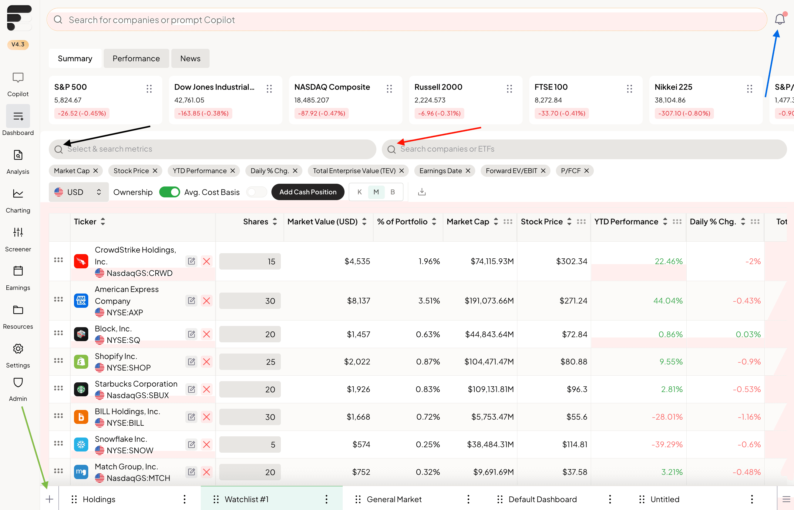The height and width of the screenshot is (510, 794).
Task: Focus the Search companies or ETFs field
Action: click(x=584, y=149)
